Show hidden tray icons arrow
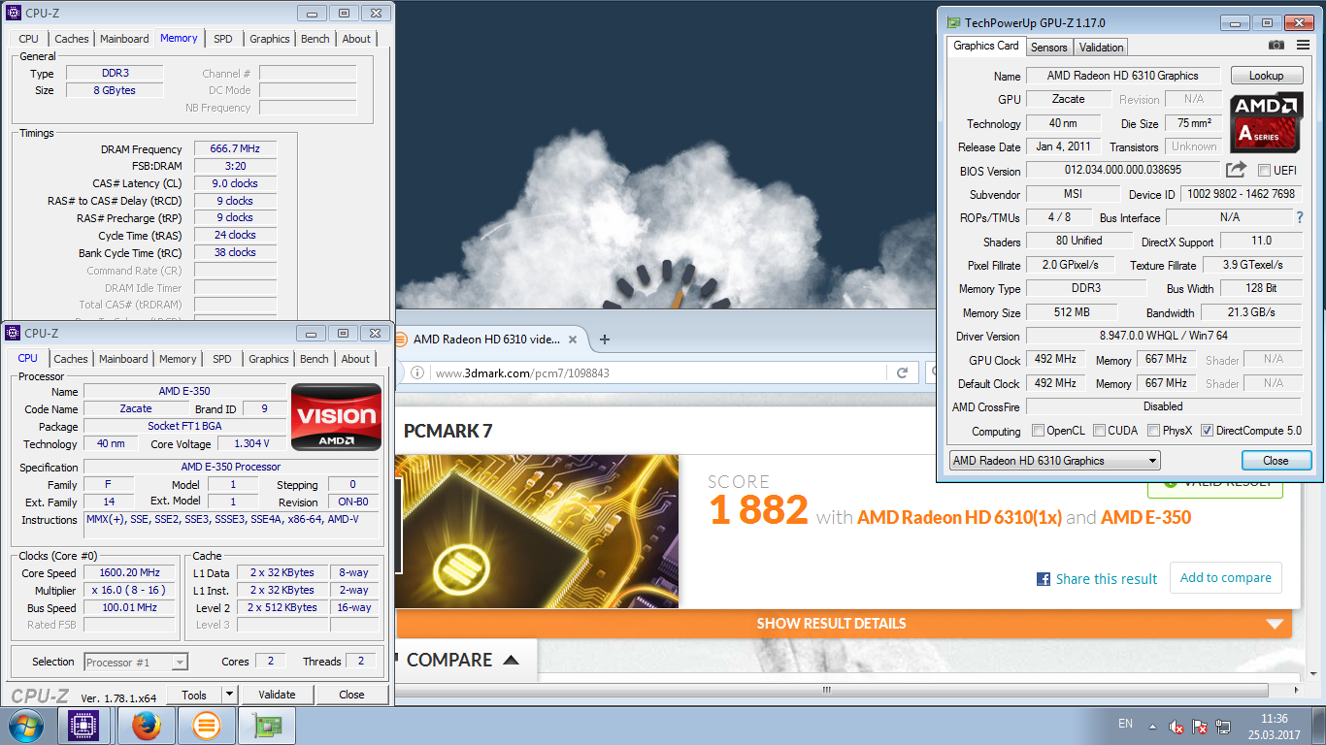This screenshot has height=745, width=1326. 1152,726
